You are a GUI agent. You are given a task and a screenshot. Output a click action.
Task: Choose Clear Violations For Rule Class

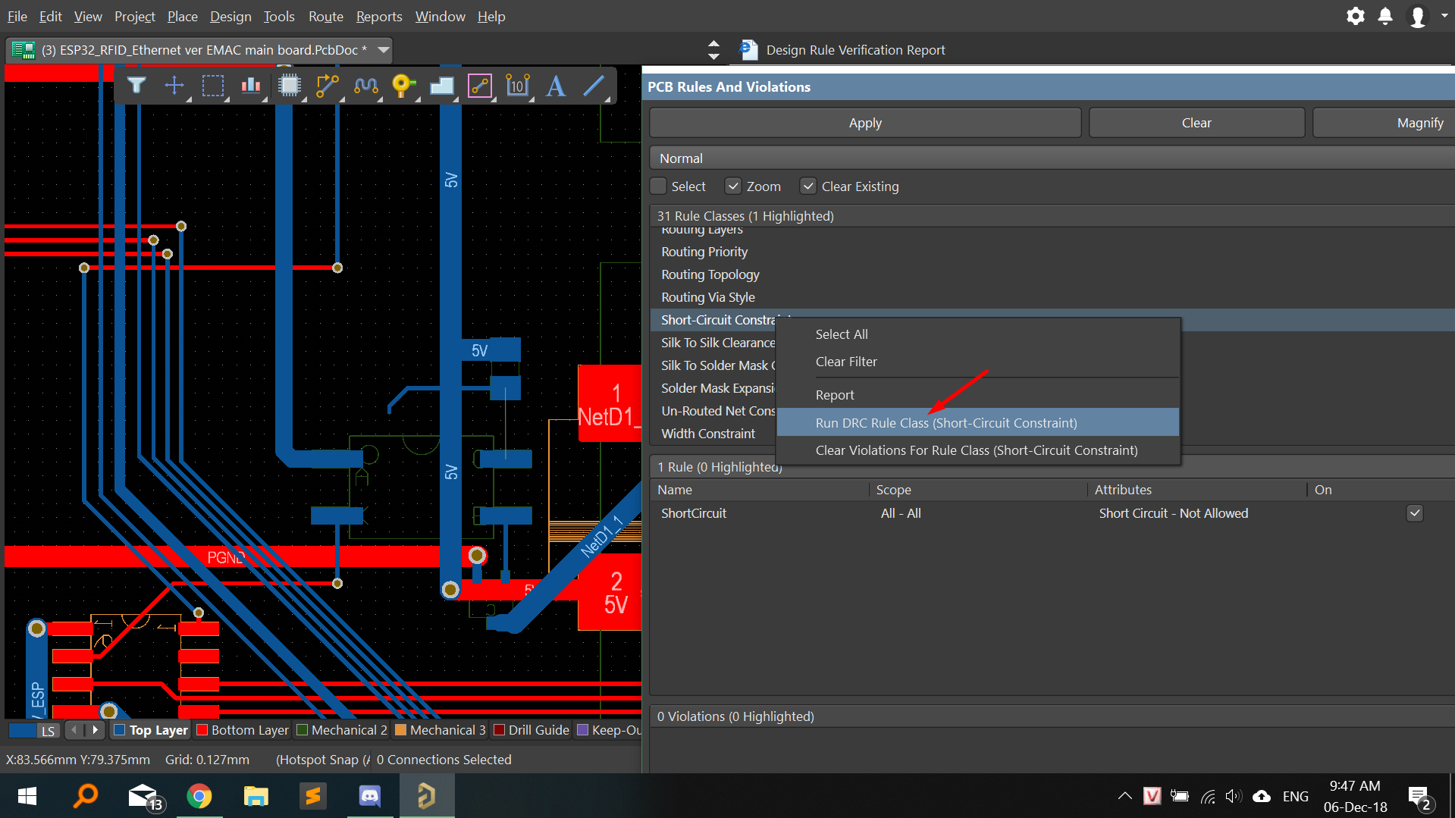click(977, 450)
